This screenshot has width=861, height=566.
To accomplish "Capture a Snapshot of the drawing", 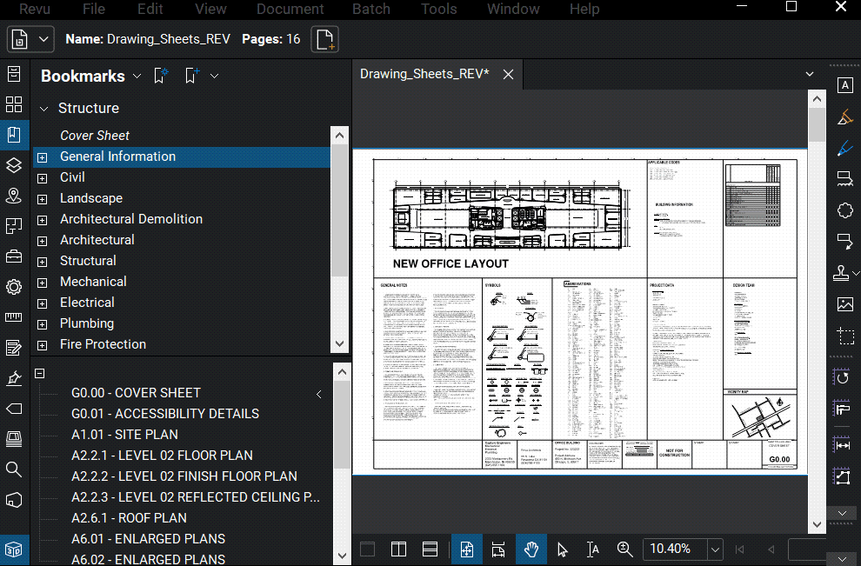I will point(844,336).
